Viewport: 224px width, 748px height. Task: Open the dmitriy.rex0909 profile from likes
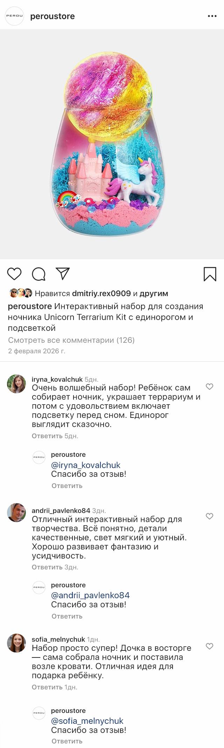coord(101,293)
